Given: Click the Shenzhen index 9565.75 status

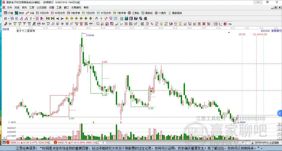Looking at the screenshot, I should click(x=76, y=142).
